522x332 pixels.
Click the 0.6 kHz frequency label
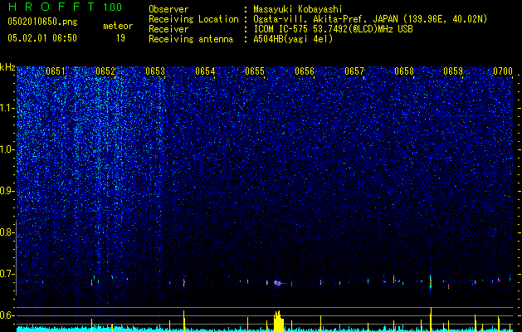pyautogui.click(x=7, y=315)
